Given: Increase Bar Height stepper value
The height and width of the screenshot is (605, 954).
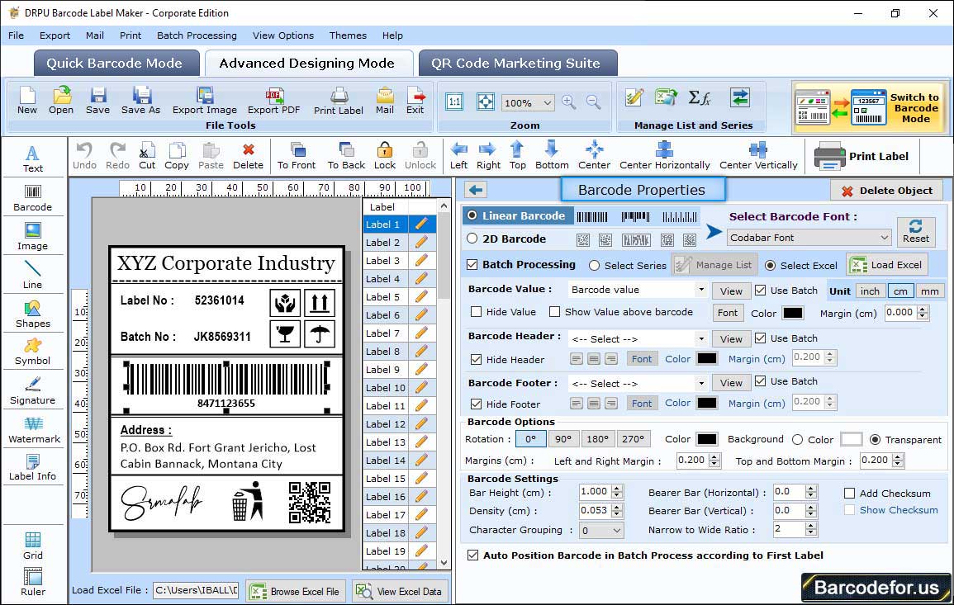Looking at the screenshot, I should click(617, 489).
